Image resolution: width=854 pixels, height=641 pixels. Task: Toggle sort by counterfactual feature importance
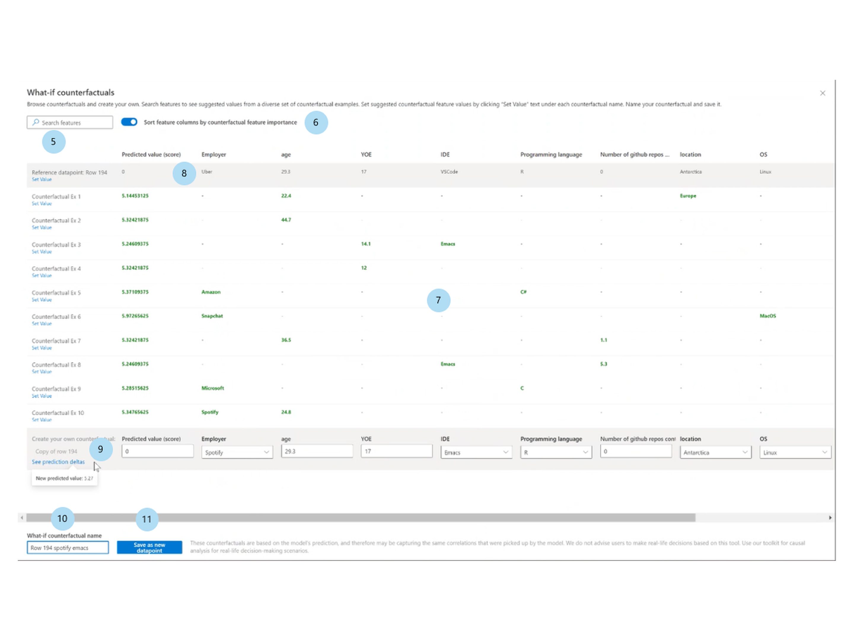[129, 122]
